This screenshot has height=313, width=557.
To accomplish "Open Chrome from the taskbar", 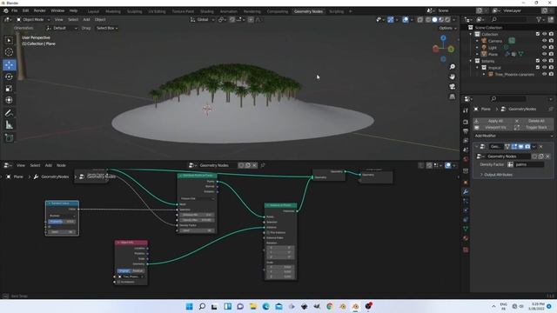I will (x=330, y=306).
